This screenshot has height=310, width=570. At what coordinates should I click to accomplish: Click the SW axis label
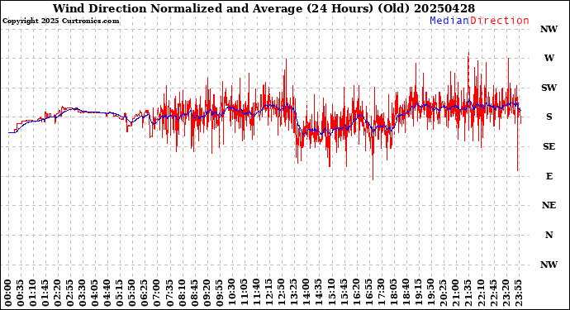tap(549, 88)
